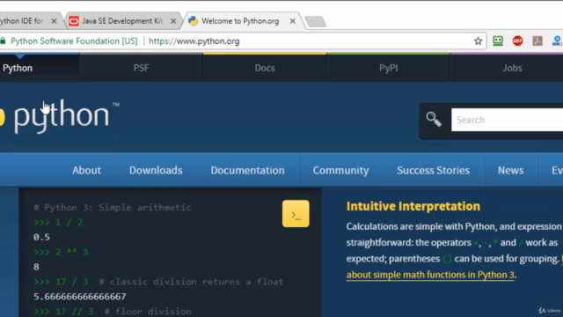Screen dimensions: 563x317
Task: Open the About menu
Action: (x=86, y=170)
